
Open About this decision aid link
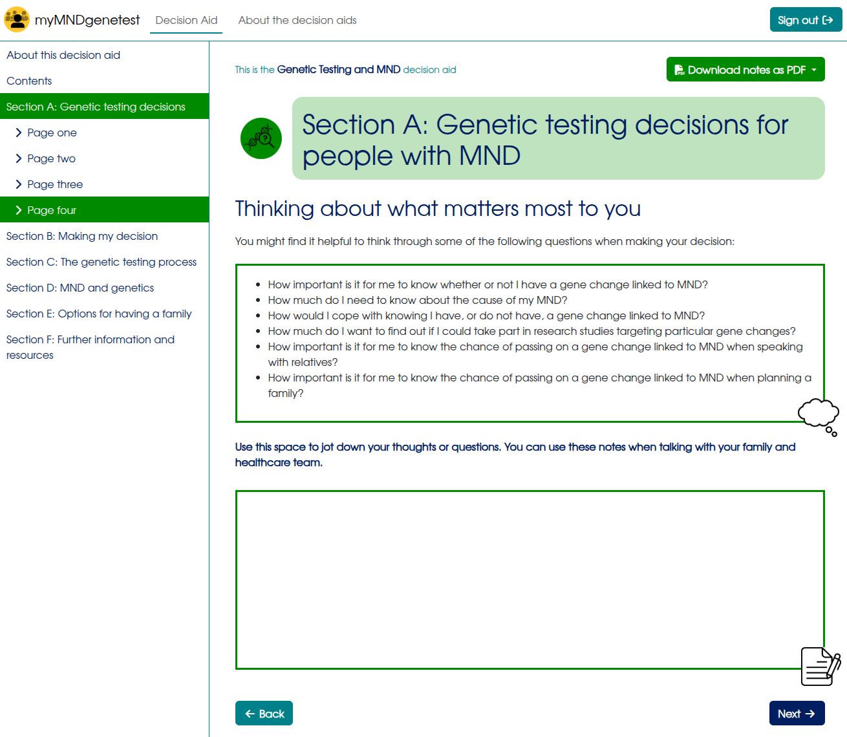click(63, 55)
